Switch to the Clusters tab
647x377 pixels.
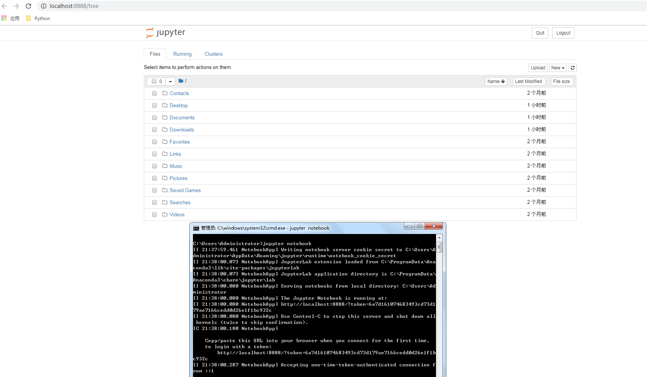[x=214, y=54]
